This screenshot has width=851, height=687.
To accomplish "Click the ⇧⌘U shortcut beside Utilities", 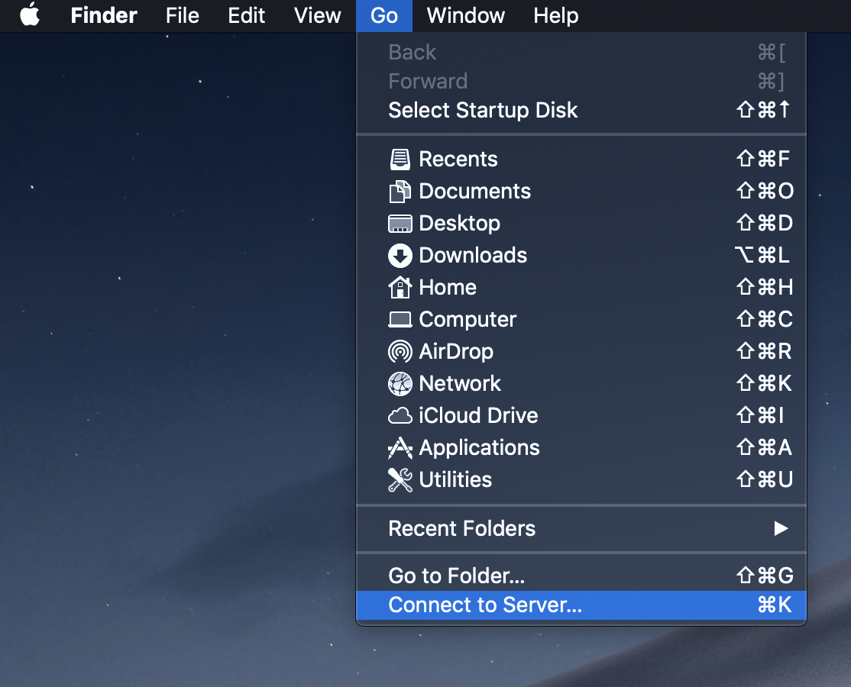I will [764, 479].
